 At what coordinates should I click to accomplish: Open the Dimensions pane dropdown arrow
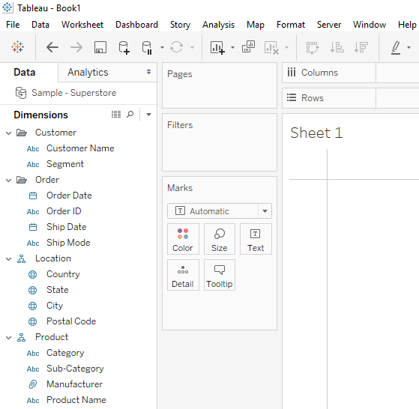coord(148,115)
